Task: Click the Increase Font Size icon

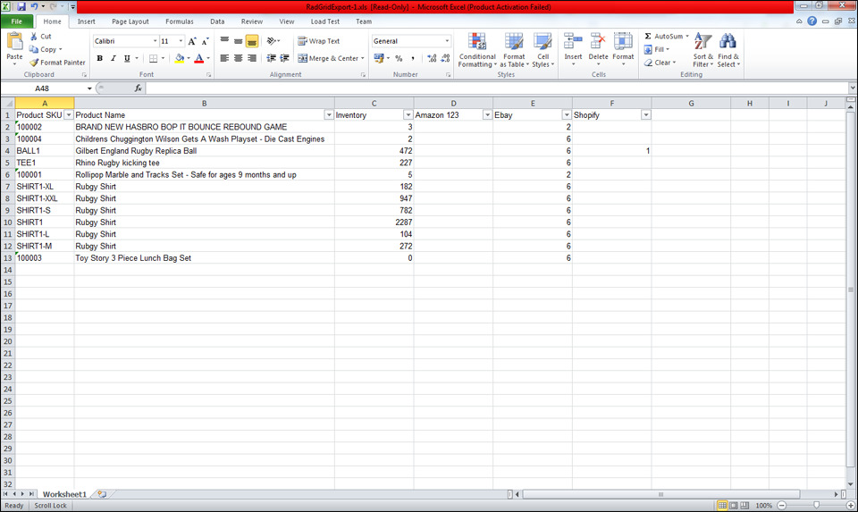Action: pyautogui.click(x=191, y=41)
